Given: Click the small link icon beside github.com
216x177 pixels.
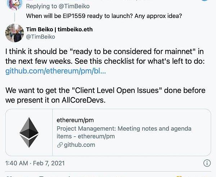Looking at the screenshot, I should (x=60, y=145).
